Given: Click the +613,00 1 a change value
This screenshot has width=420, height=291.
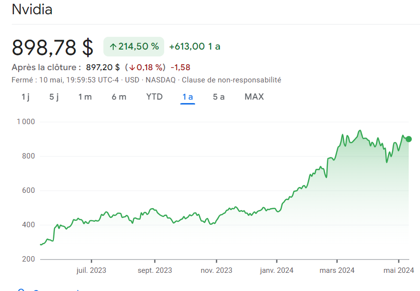Looking at the screenshot, I should [x=195, y=47].
